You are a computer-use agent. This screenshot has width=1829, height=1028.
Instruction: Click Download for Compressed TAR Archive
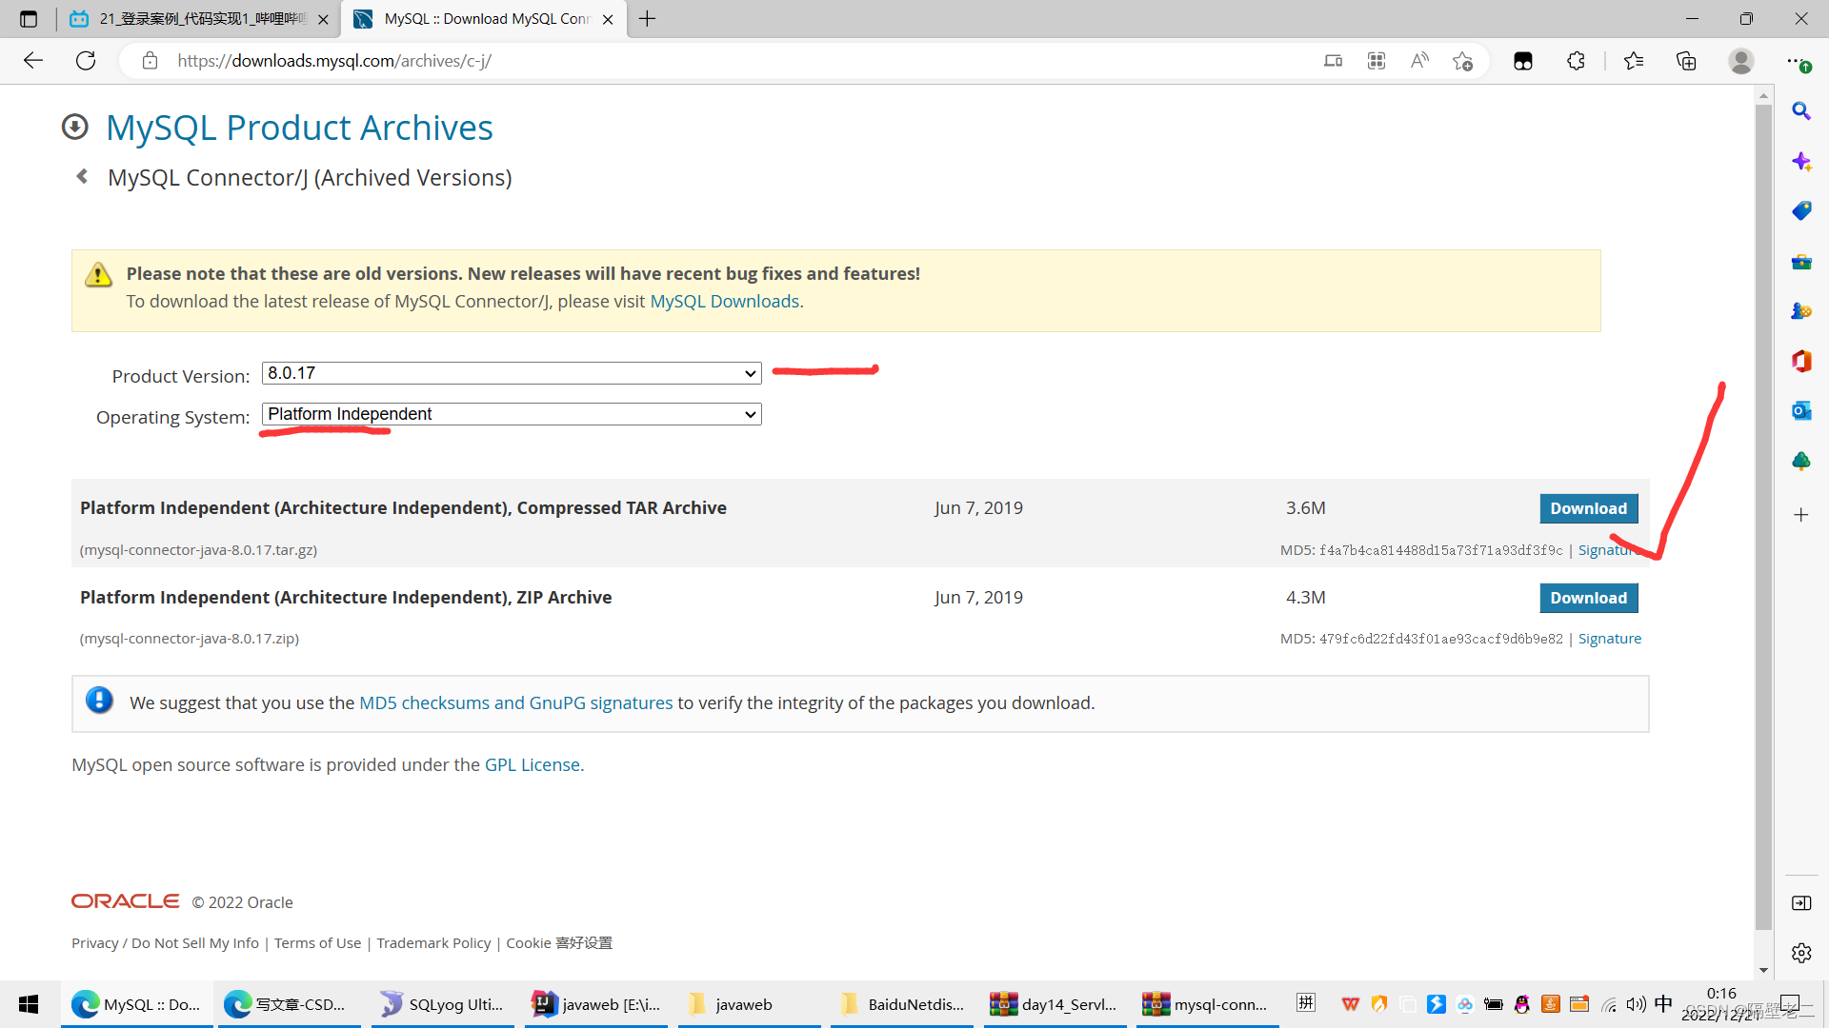tap(1588, 508)
